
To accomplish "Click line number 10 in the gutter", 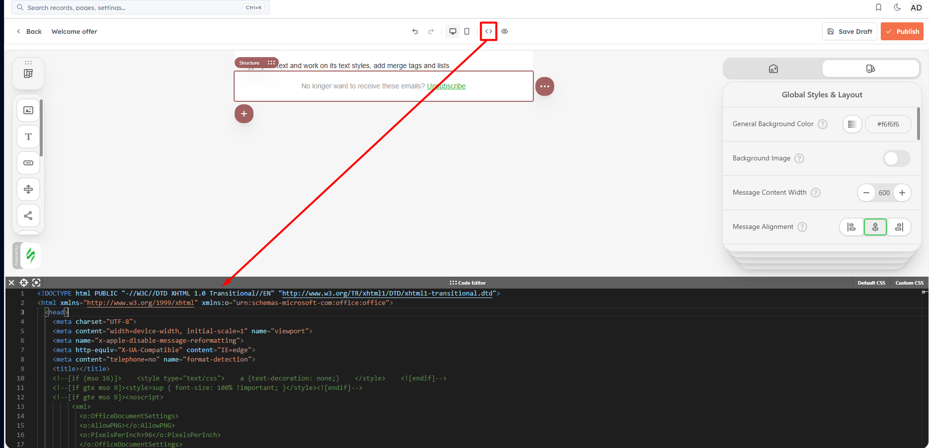I will tap(20, 378).
